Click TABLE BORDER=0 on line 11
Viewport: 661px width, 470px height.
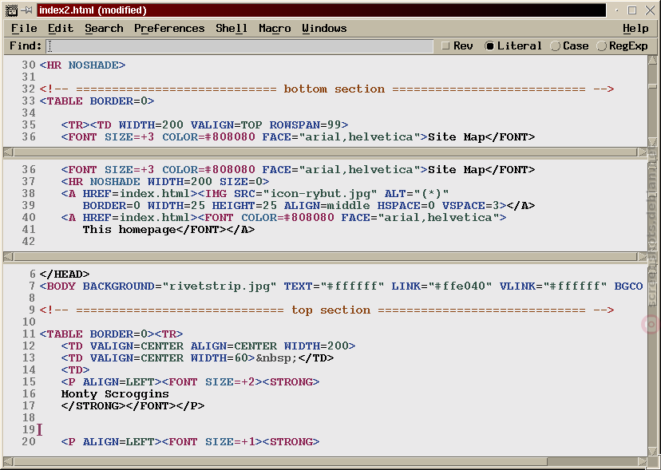pyautogui.click(x=97, y=334)
